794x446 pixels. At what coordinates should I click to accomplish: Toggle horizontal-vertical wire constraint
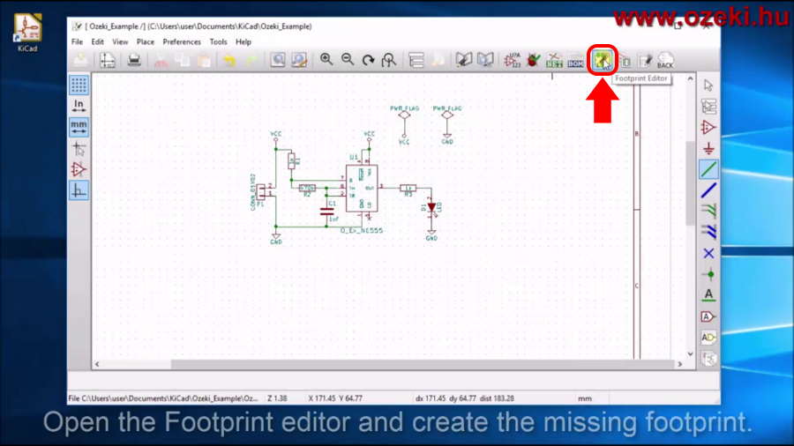click(79, 190)
